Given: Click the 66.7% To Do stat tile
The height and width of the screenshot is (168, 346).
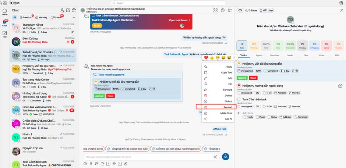Looking at the screenshot, I should [266, 46].
